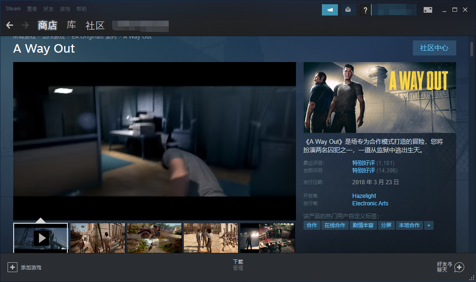476x282 pixels.
Task: Go forward with the right arrow
Action: (25, 25)
